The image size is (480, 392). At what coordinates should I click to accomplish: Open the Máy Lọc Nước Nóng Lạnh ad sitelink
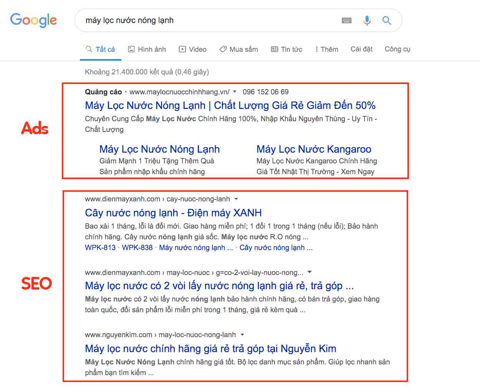click(159, 149)
